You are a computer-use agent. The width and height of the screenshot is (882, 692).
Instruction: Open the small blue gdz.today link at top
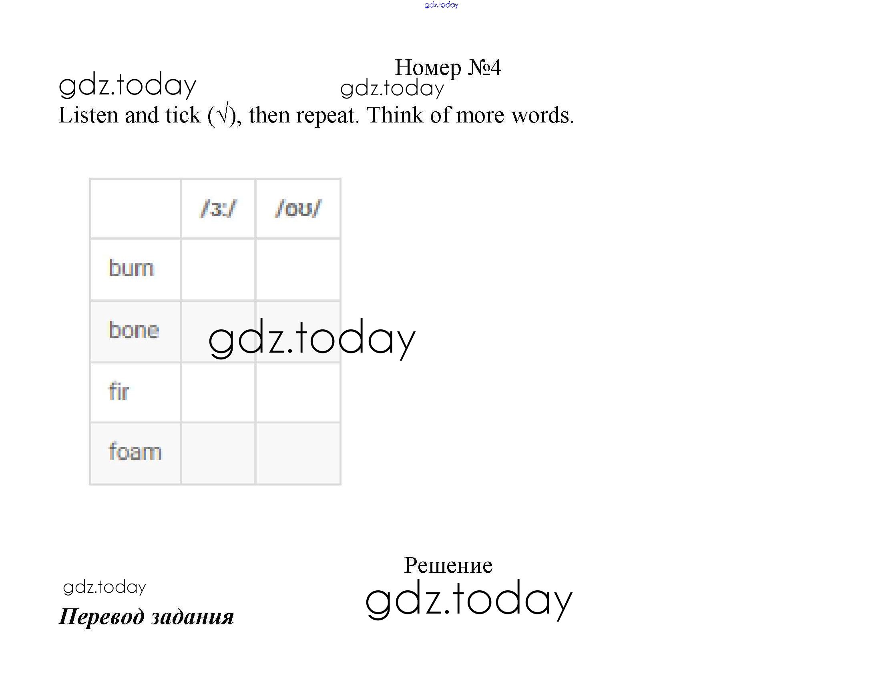coord(441,5)
